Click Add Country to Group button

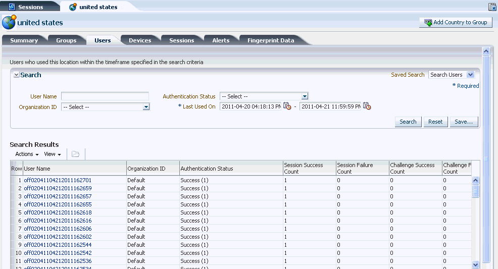click(456, 22)
